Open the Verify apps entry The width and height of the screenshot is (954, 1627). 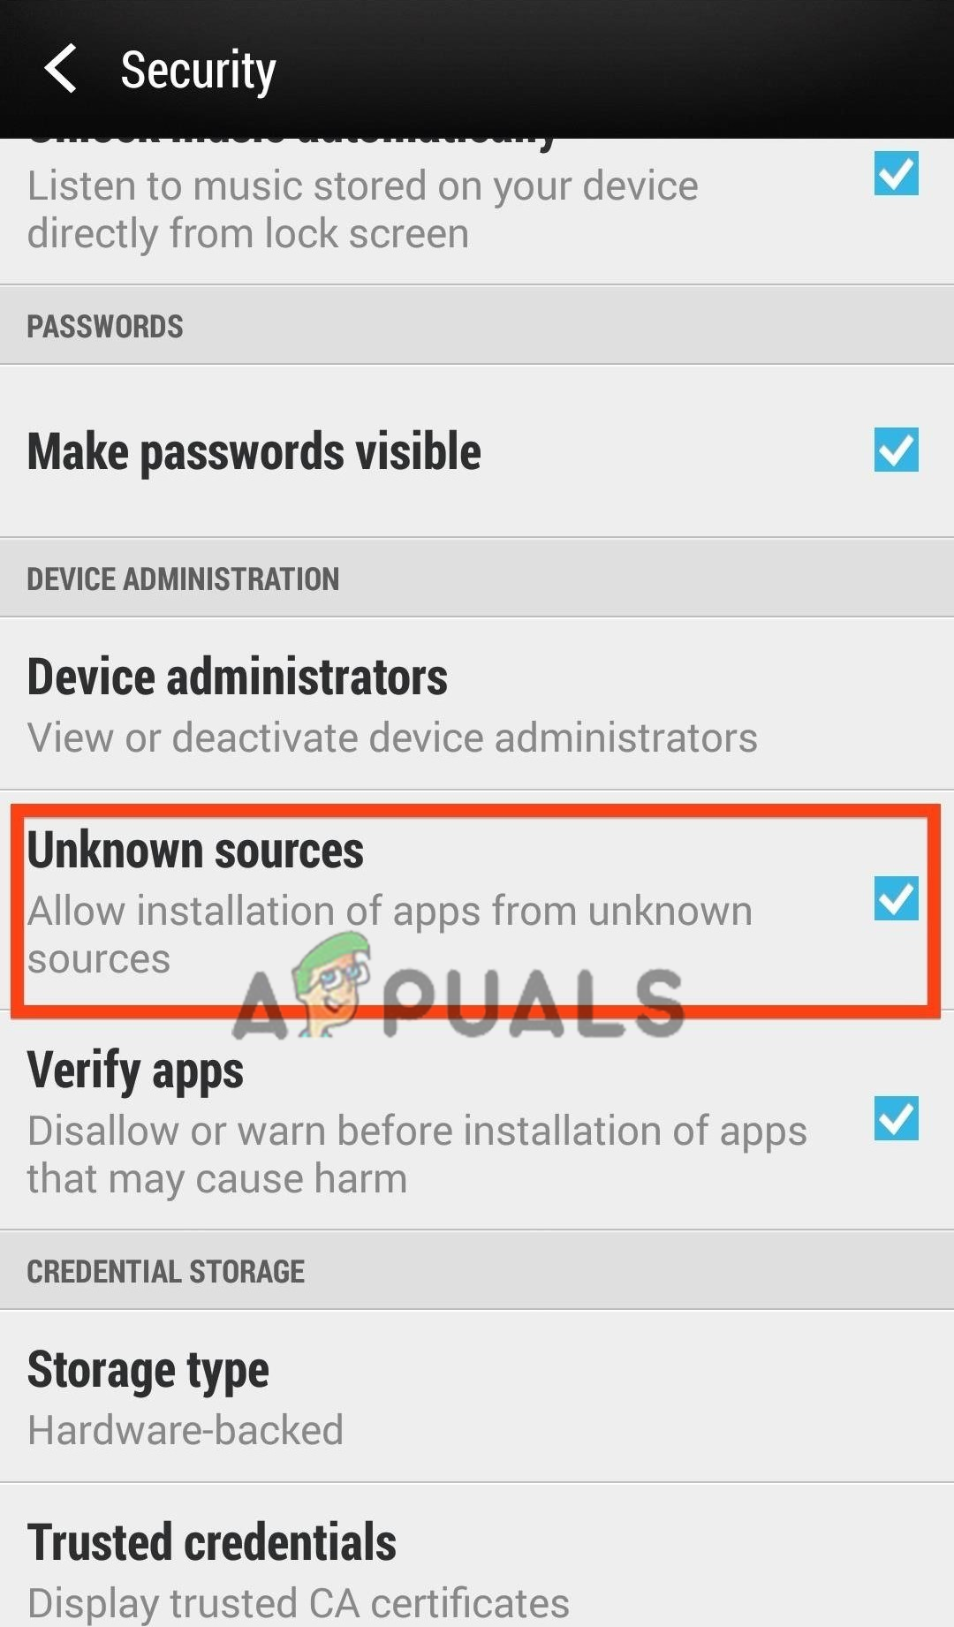(x=477, y=1121)
